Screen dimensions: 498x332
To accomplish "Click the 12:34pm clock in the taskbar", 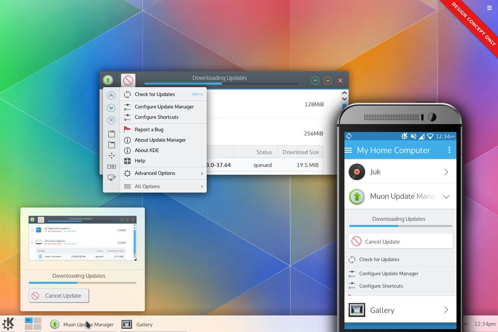I will (x=485, y=324).
